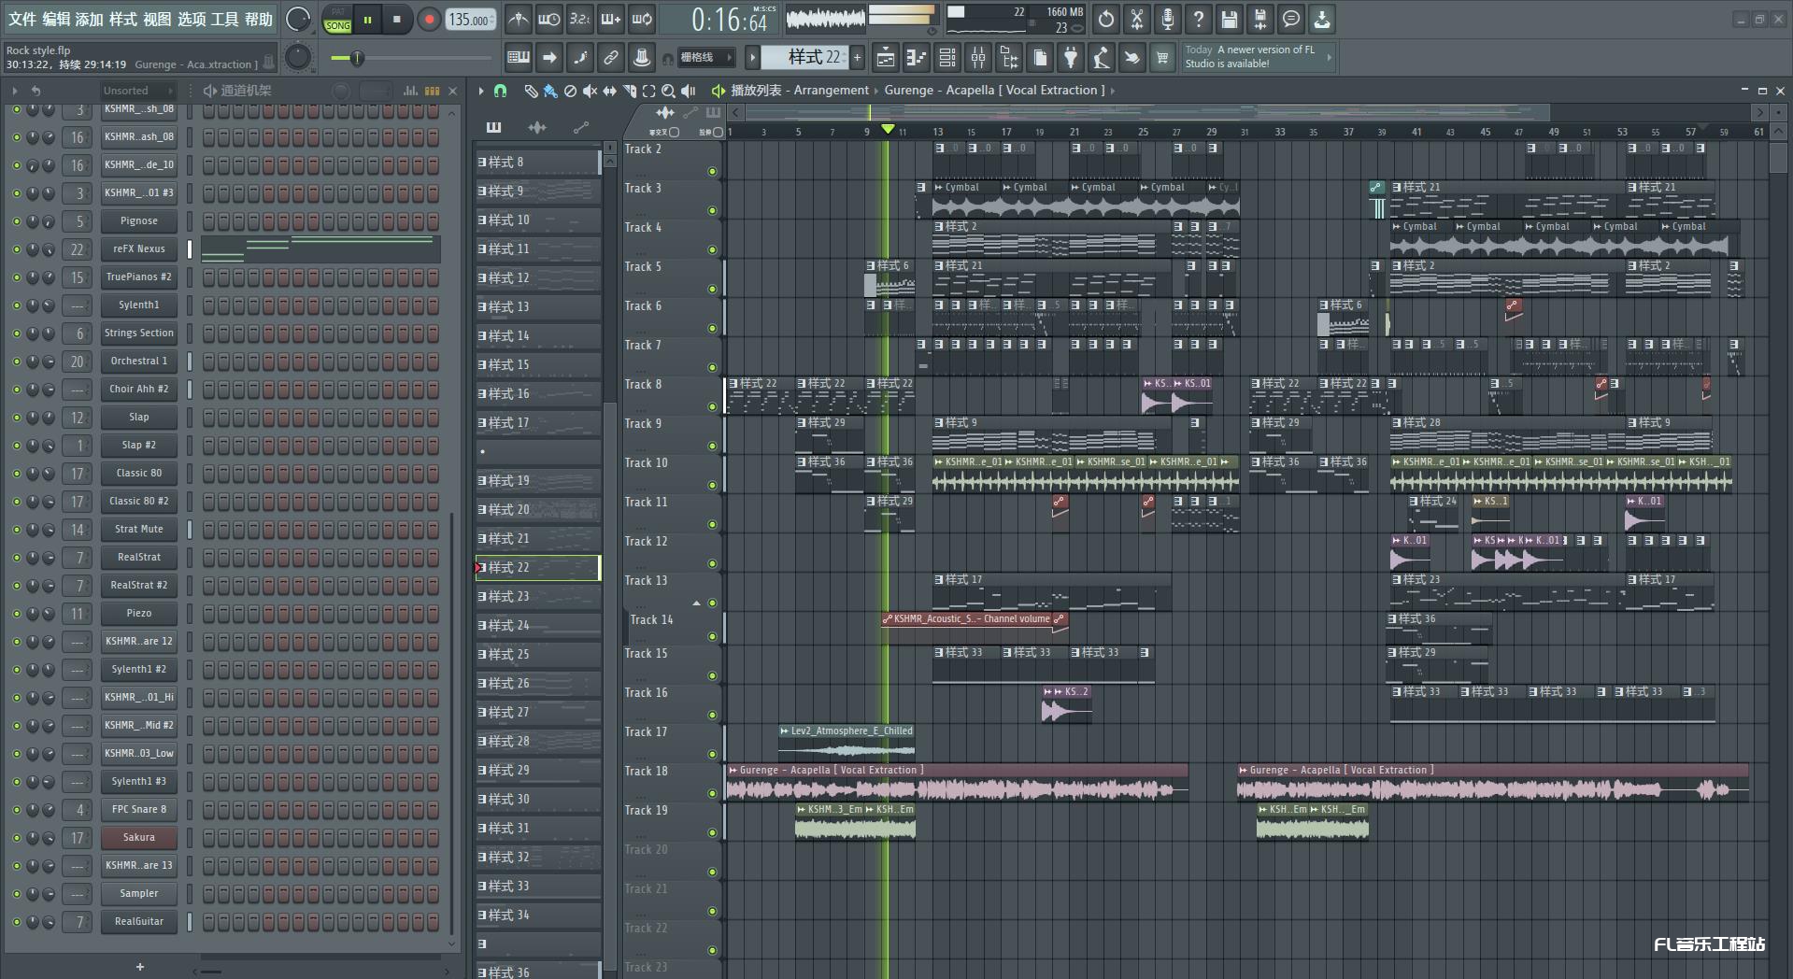Toggle loop recording icon

(642, 19)
